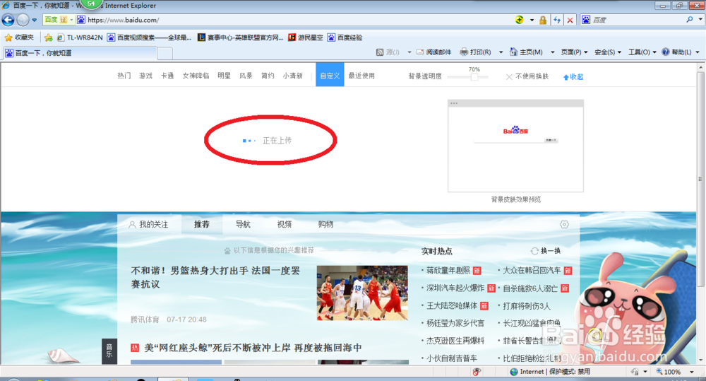This screenshot has width=706, height=381.
Task: Click the skin effect preview thumbnail
Action: (515, 146)
